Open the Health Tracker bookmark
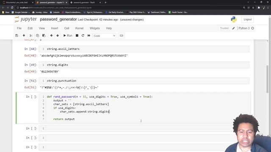This screenshot has width=271, height=152. 178,12
